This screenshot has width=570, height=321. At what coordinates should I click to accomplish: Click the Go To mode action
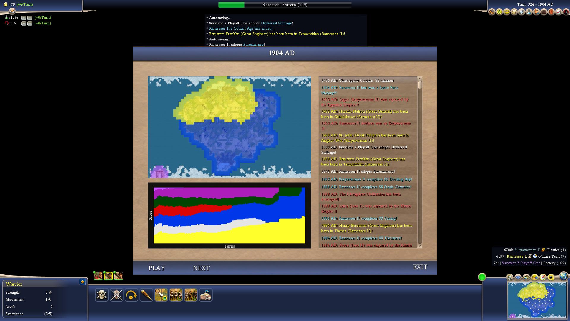pos(161,295)
